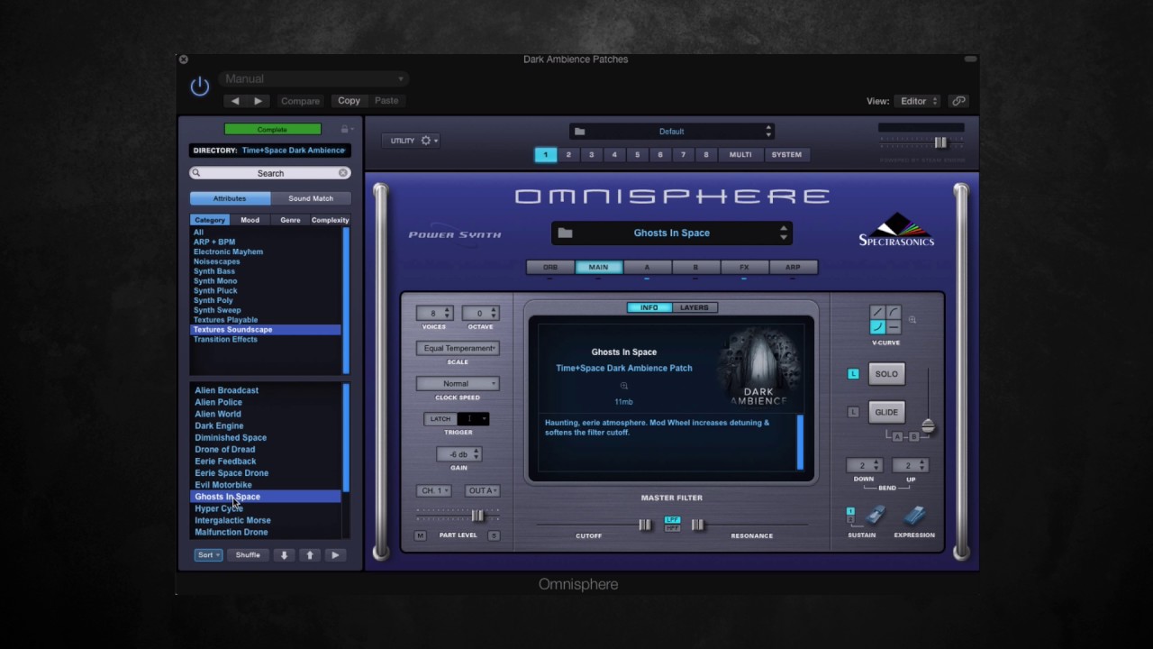Click the master filter Cutoff slider handle
Image resolution: width=1153 pixels, height=649 pixels.
[x=645, y=525]
